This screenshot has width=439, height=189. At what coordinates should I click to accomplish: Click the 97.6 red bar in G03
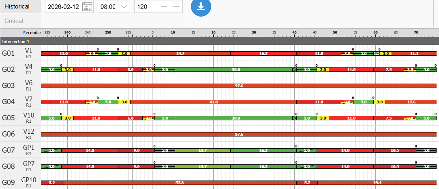[239, 86]
